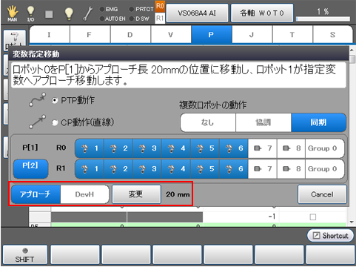Image resolution: width=356 pixels, height=267 pixels.
Task: Click the large lightbulb icon
Action: (69, 13)
